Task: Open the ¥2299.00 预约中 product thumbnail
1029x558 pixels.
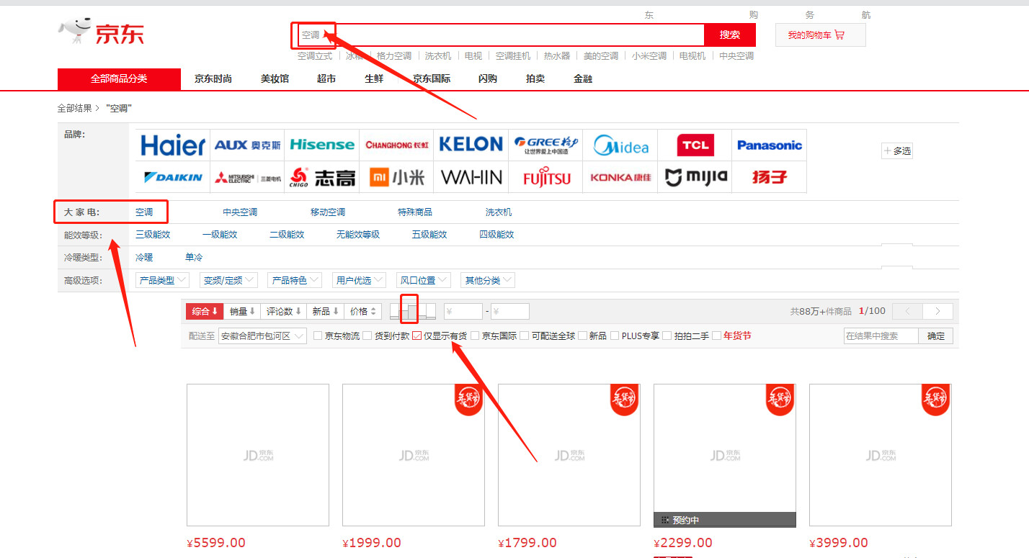Action: click(x=725, y=455)
